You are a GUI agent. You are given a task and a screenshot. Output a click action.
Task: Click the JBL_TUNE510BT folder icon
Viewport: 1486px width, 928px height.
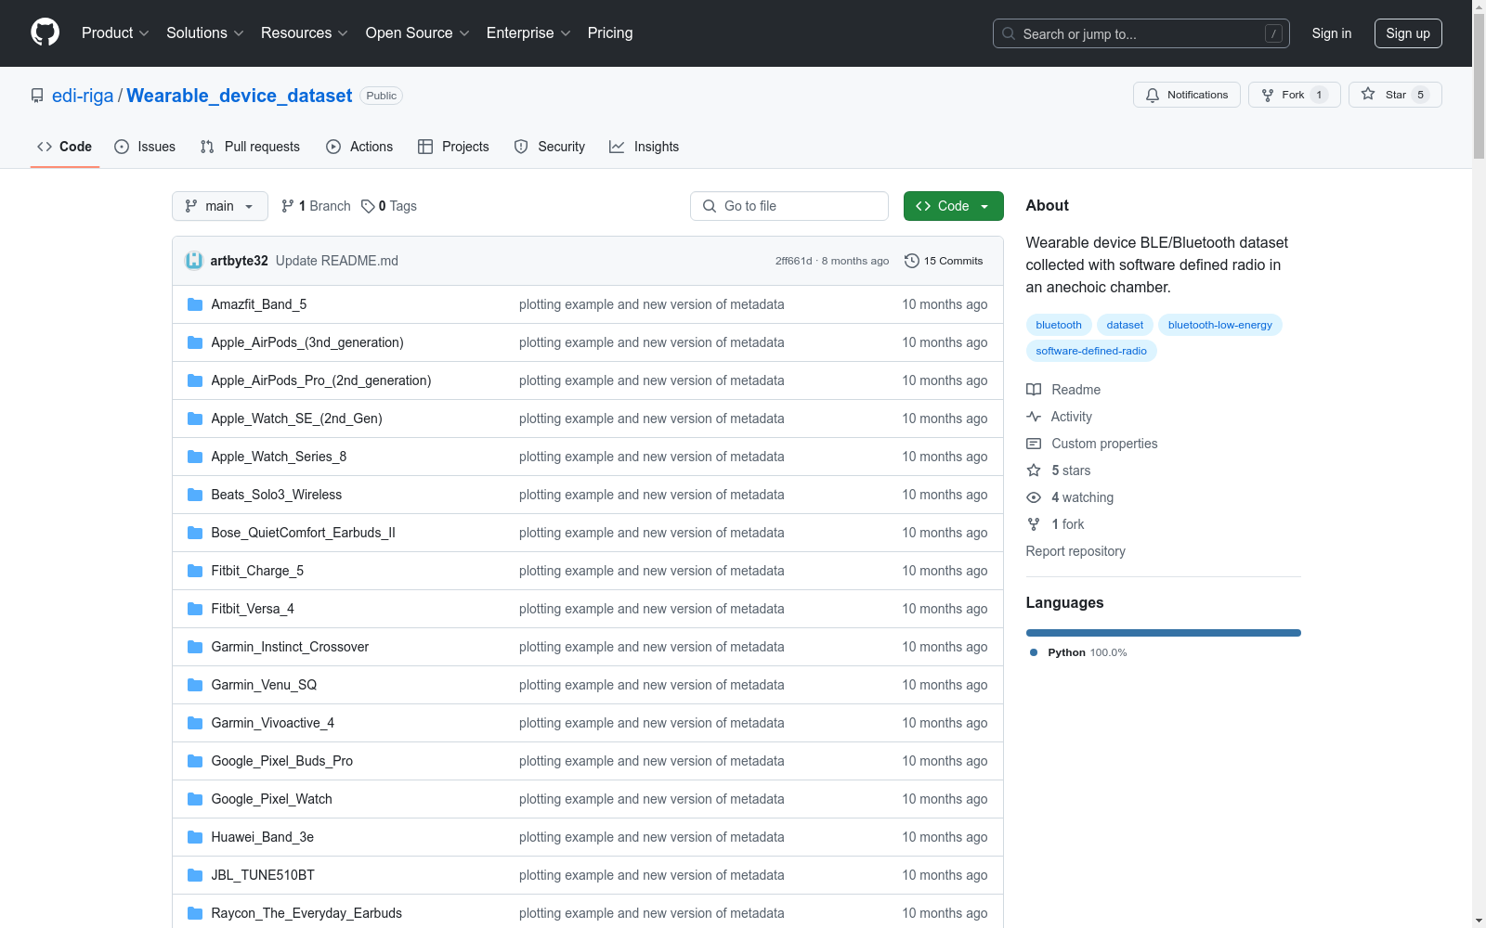tap(195, 875)
